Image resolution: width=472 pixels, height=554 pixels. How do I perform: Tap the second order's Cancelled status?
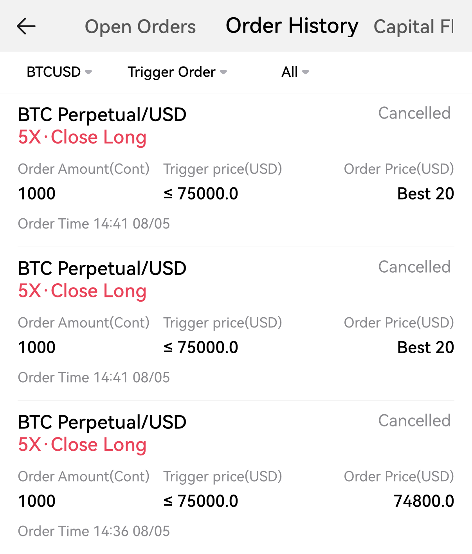(414, 267)
